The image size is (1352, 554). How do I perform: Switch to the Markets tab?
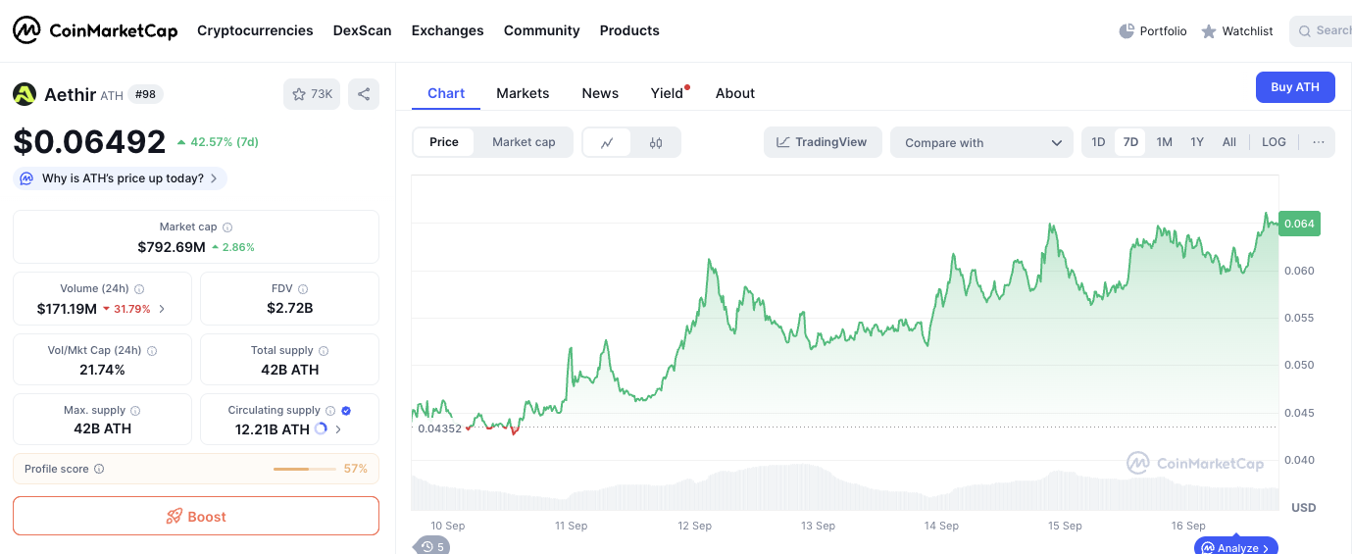[x=523, y=93]
